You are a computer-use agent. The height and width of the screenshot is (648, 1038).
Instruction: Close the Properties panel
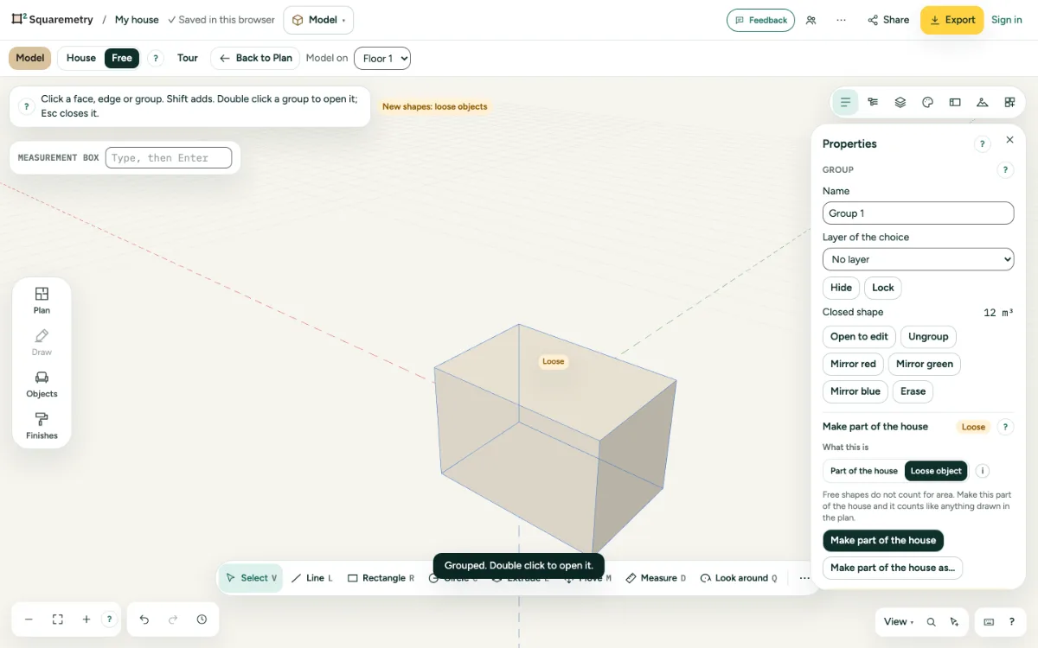(1009, 140)
